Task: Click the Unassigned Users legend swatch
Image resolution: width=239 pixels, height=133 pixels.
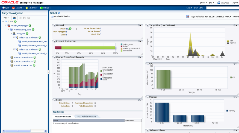Action: tap(101, 79)
